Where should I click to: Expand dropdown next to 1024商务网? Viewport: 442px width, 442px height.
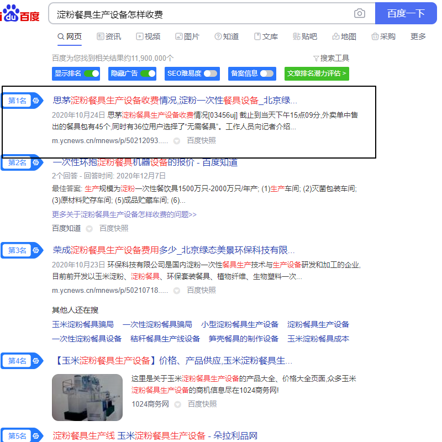point(177,404)
